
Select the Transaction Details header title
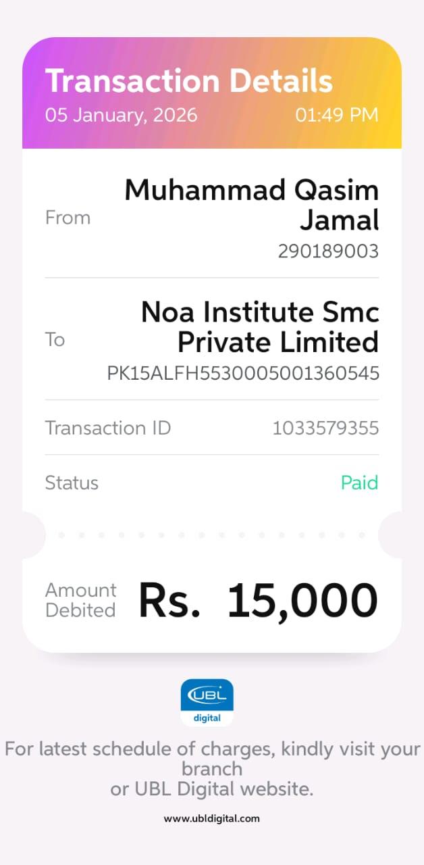click(189, 81)
